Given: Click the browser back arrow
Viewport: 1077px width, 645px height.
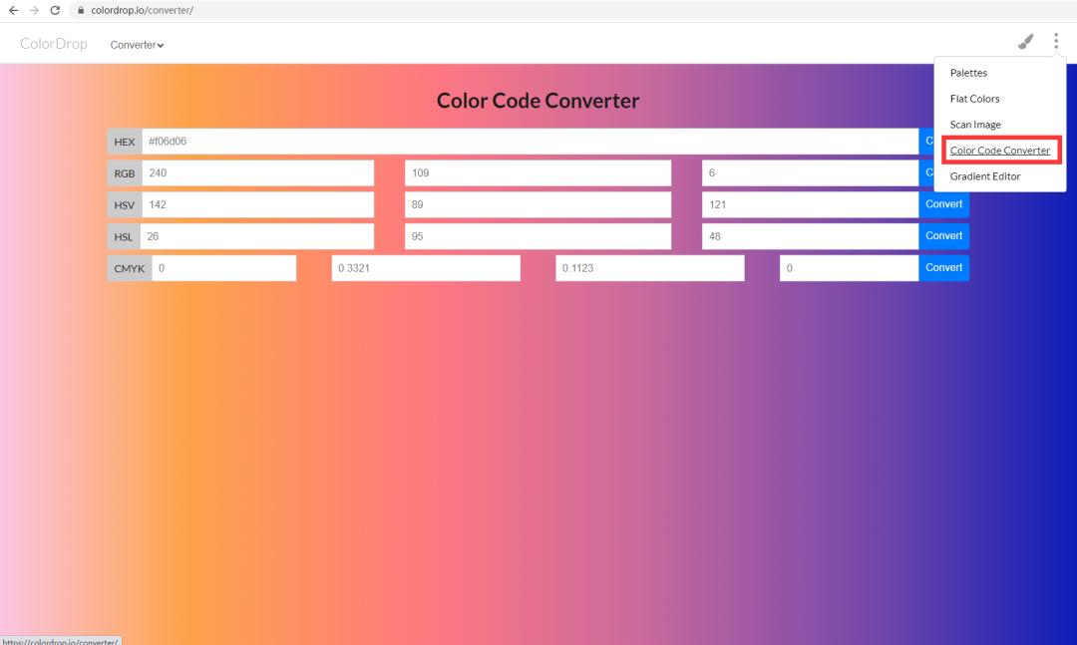Looking at the screenshot, I should 13,12.
